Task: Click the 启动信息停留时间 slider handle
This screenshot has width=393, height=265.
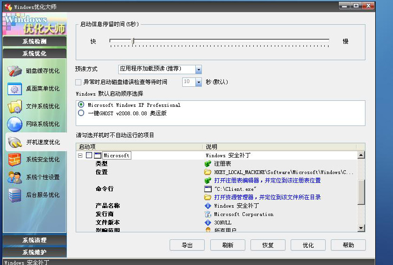Action: click(x=133, y=41)
